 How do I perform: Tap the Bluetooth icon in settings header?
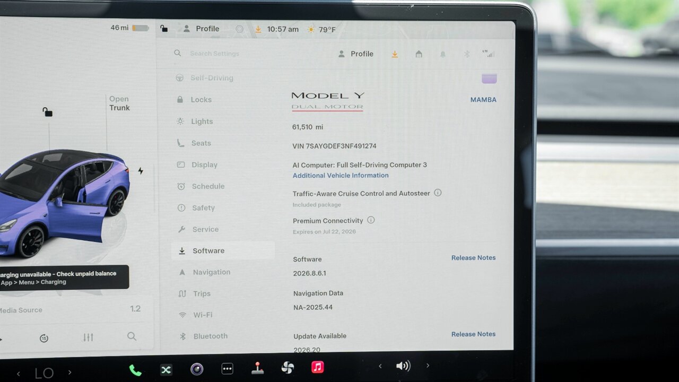click(x=467, y=54)
